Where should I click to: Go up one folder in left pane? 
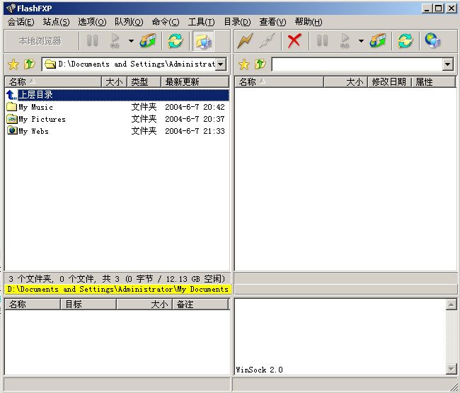(x=29, y=64)
